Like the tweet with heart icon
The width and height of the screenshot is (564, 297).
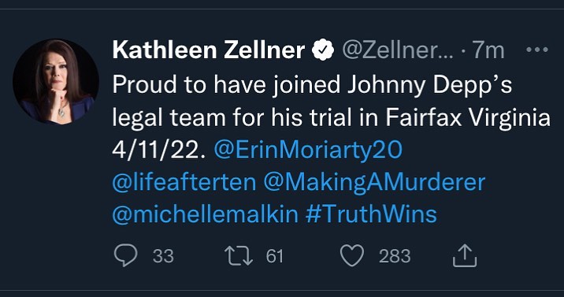pyautogui.click(x=352, y=256)
